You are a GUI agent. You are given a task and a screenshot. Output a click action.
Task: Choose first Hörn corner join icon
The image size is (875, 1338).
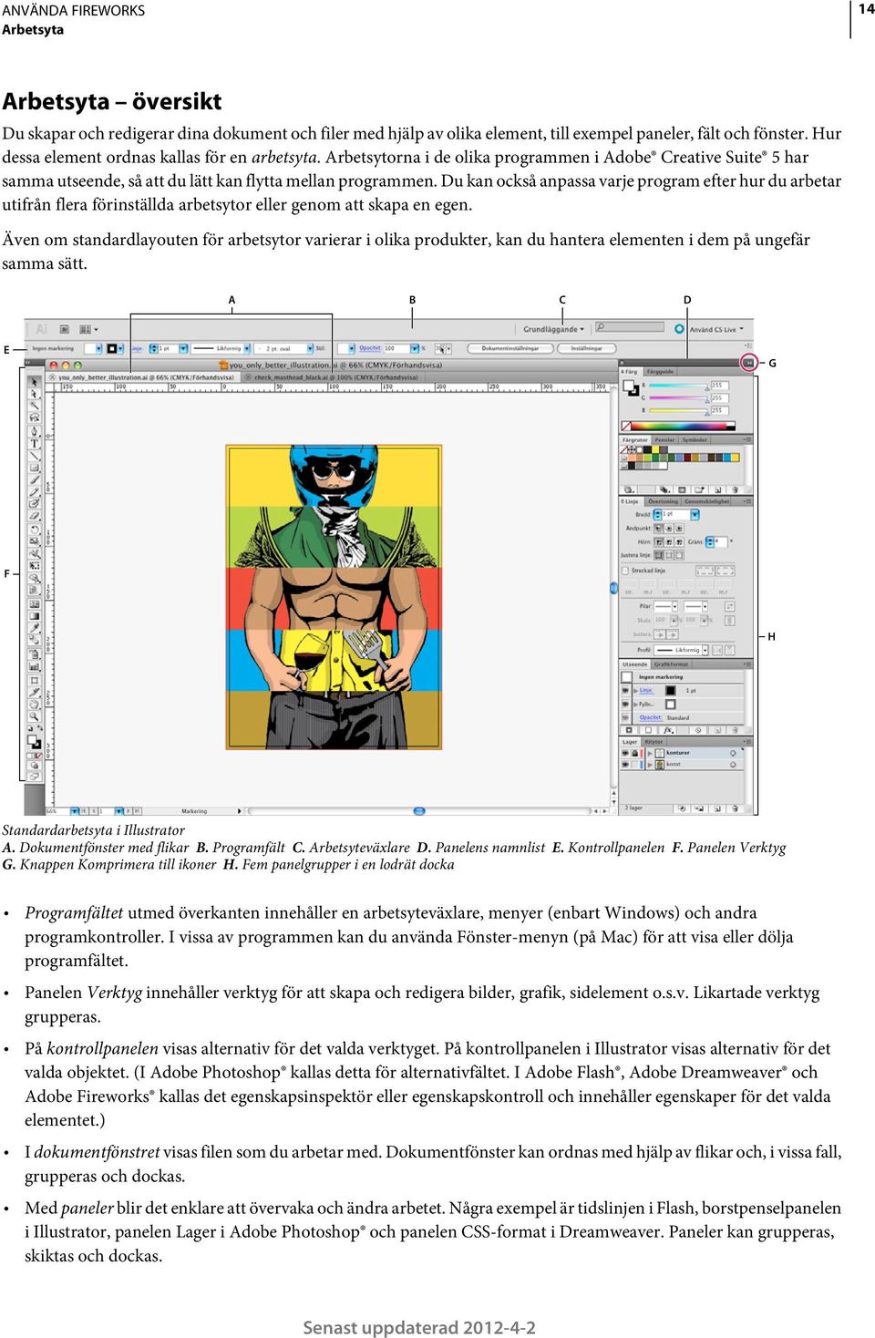(658, 541)
